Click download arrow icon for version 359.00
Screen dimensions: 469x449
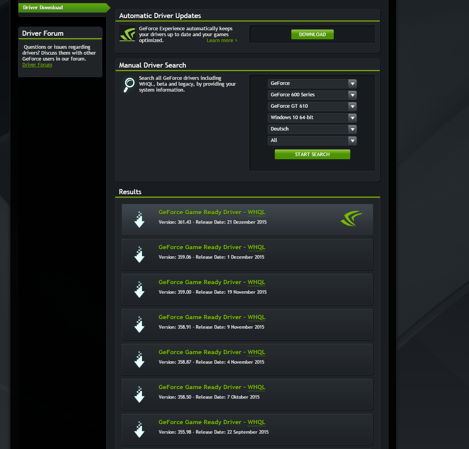(x=140, y=289)
